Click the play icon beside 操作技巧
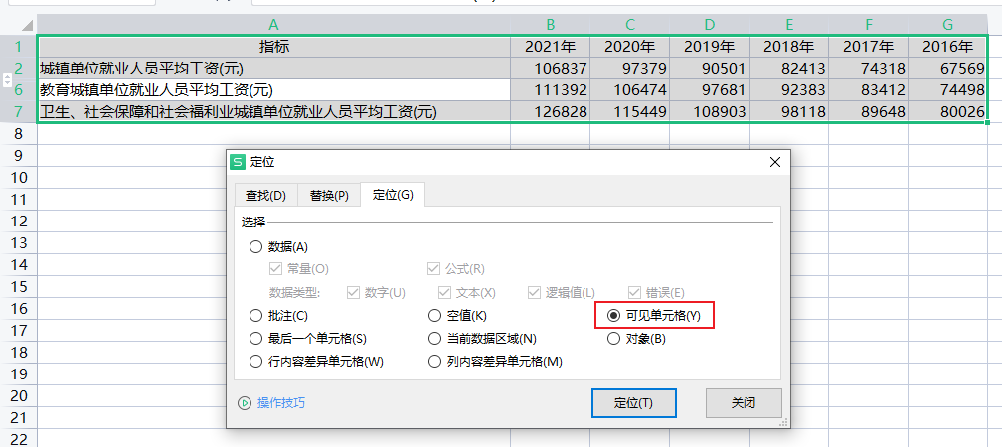Image resolution: width=1002 pixels, height=447 pixels. (245, 403)
